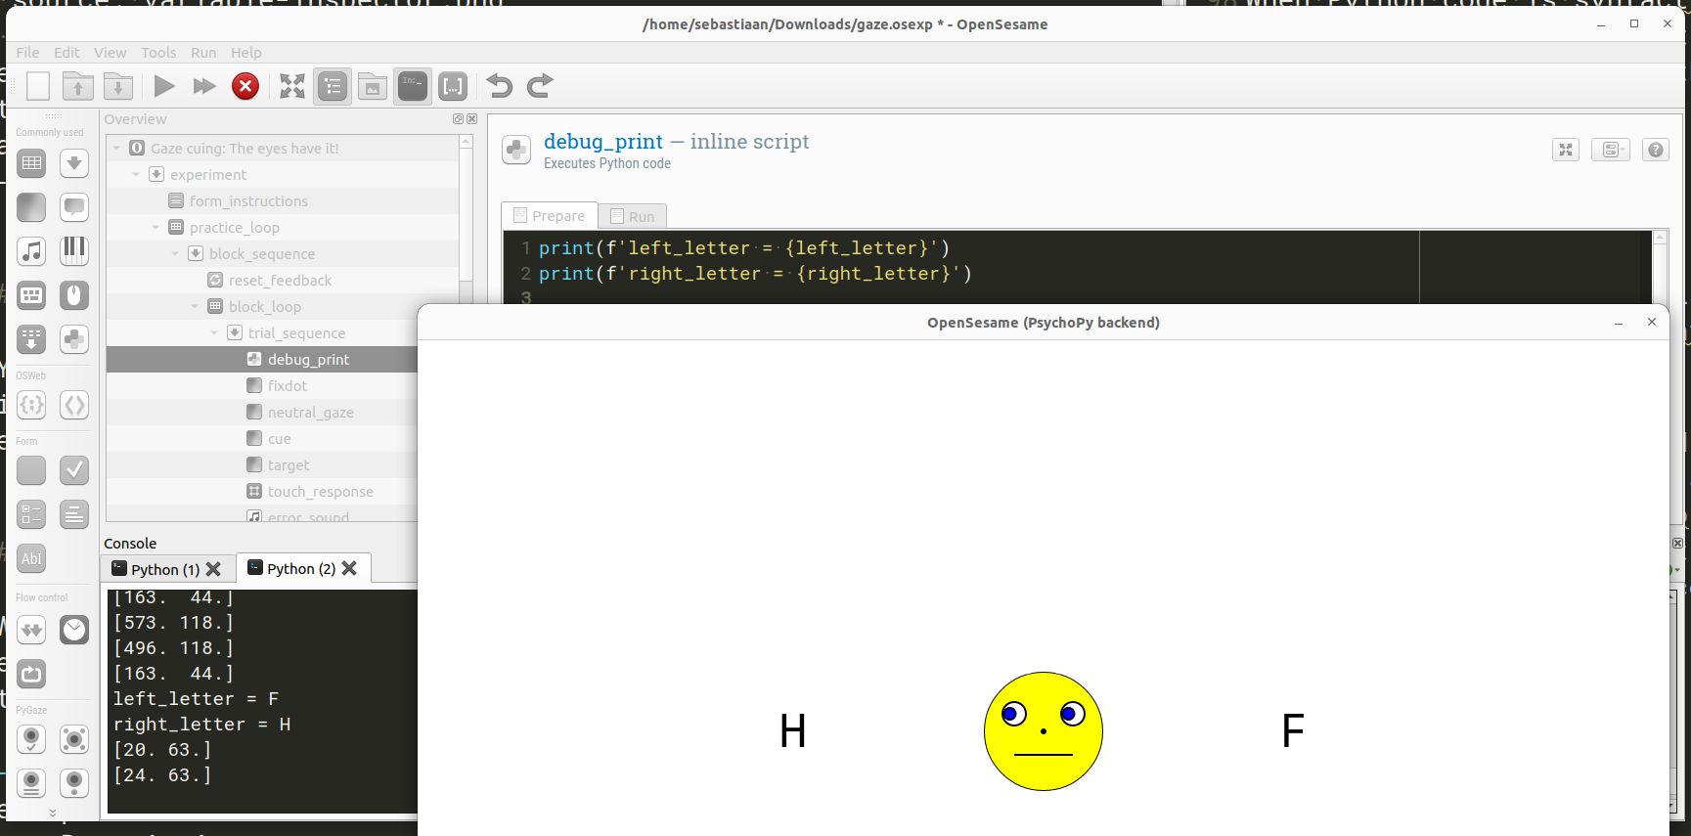This screenshot has width=1691, height=836.
Task: Click the quick run double-arrow icon
Action: 204,87
